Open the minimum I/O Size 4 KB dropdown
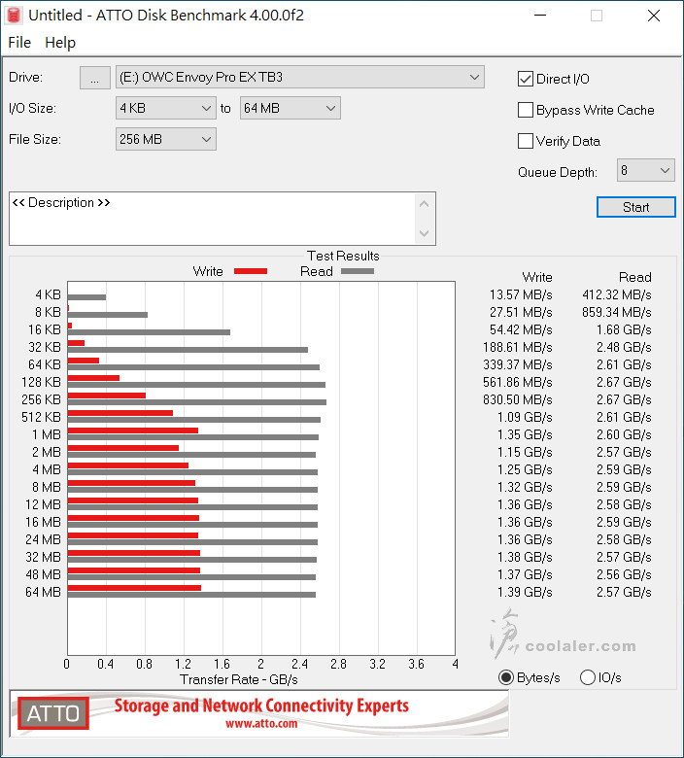Image resolution: width=684 pixels, height=758 pixels. click(x=166, y=108)
